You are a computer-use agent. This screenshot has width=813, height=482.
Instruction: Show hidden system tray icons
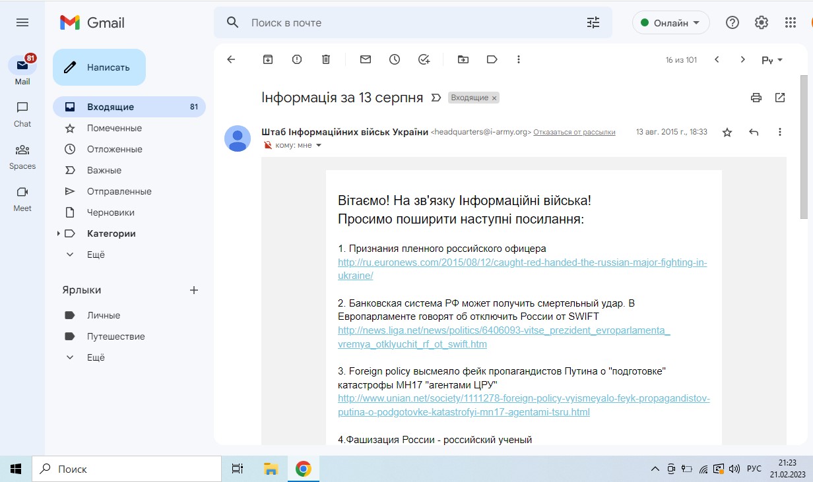click(x=655, y=469)
